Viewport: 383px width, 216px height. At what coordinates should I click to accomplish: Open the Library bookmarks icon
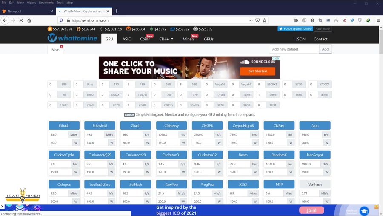[296, 20]
